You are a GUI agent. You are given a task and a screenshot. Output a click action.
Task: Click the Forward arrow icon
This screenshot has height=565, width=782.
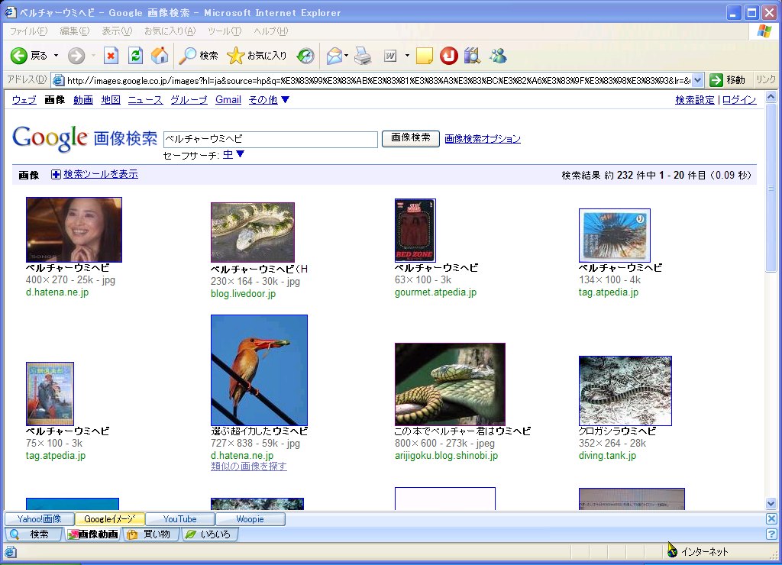76,55
